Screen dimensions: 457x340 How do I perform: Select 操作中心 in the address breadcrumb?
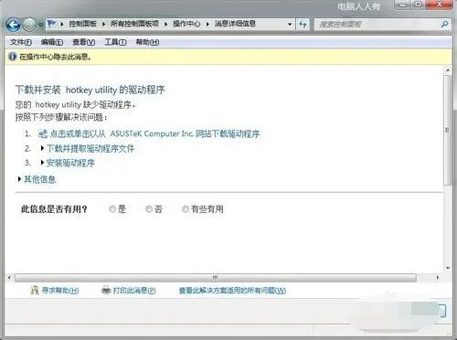186,24
